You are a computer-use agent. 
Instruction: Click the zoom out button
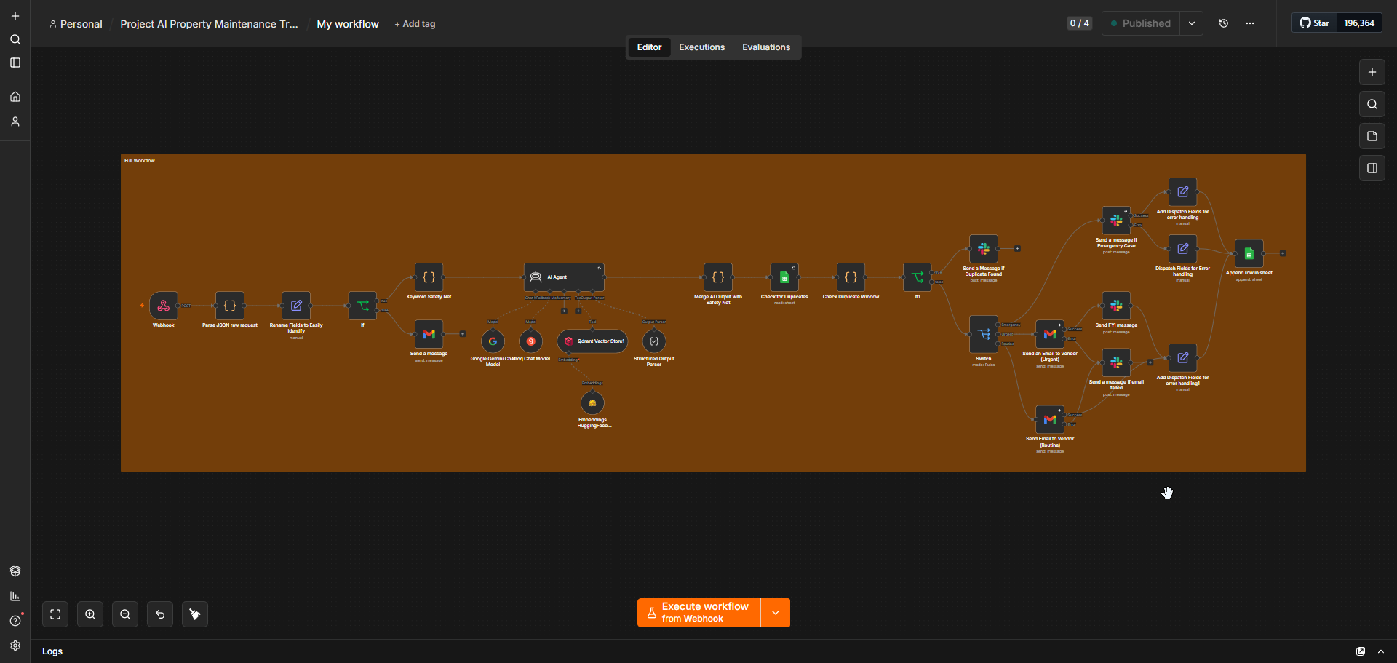click(125, 614)
